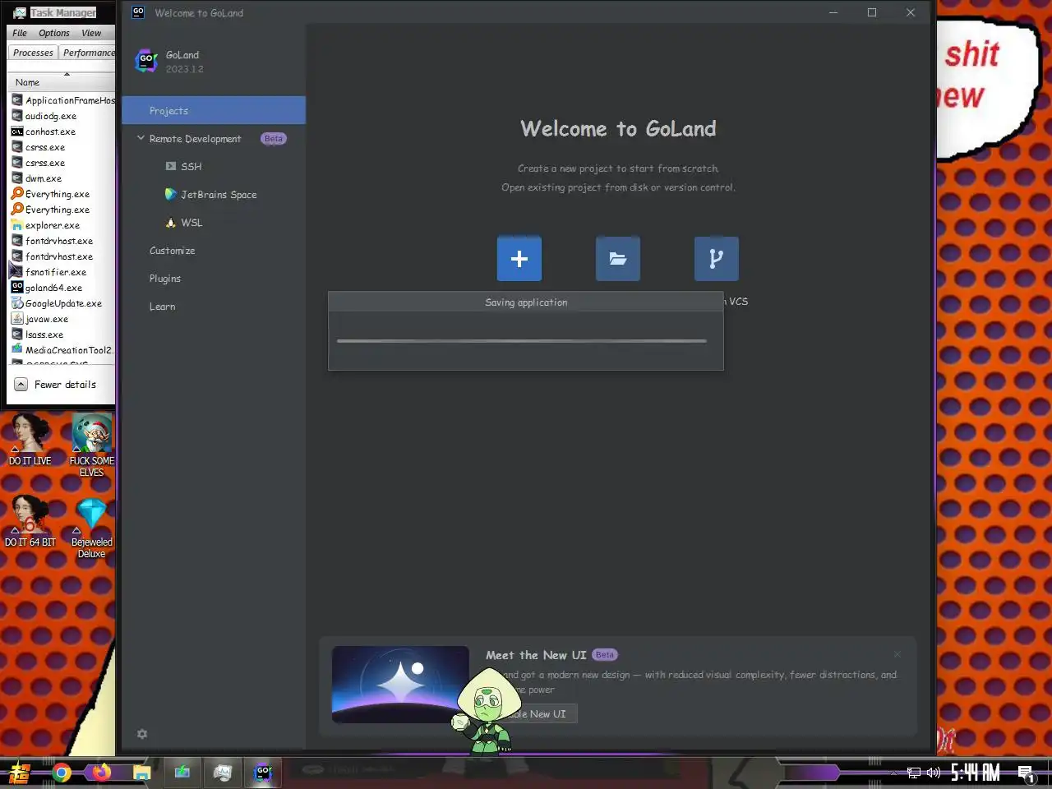
Task: Close the Meet the New UI banner
Action: [897, 654]
